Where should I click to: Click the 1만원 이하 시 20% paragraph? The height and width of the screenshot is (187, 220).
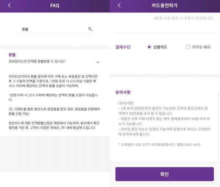tap(53, 97)
